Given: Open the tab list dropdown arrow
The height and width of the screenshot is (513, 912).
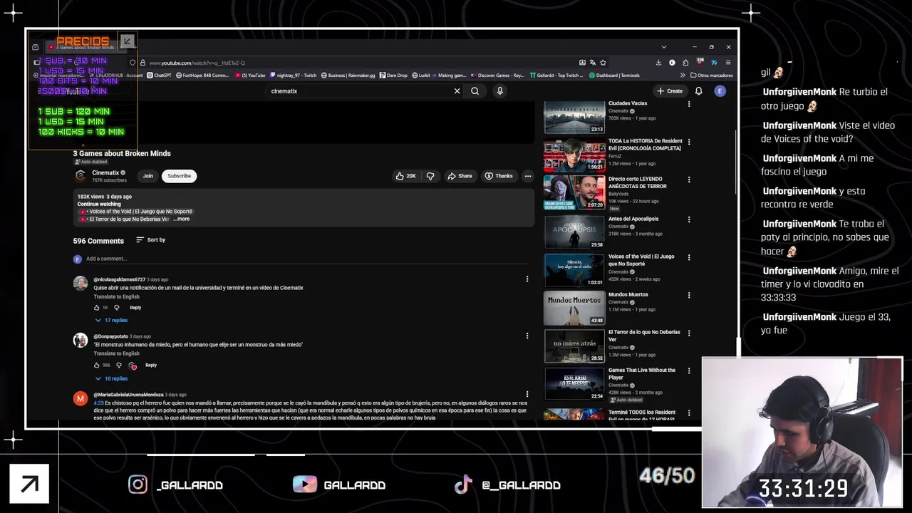Looking at the screenshot, I should (x=663, y=47).
